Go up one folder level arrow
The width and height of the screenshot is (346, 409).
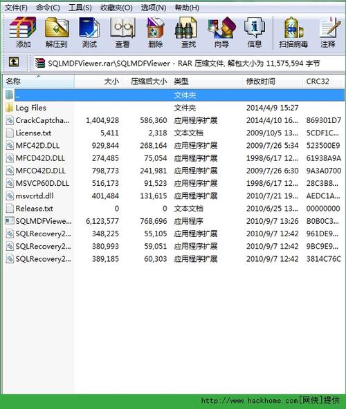pos(14,62)
